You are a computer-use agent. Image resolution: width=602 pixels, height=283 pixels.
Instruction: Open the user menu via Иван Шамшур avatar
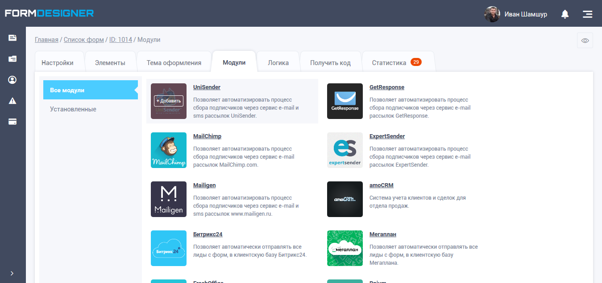[x=492, y=14]
